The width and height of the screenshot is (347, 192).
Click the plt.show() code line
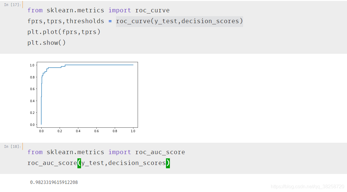[x=46, y=43]
